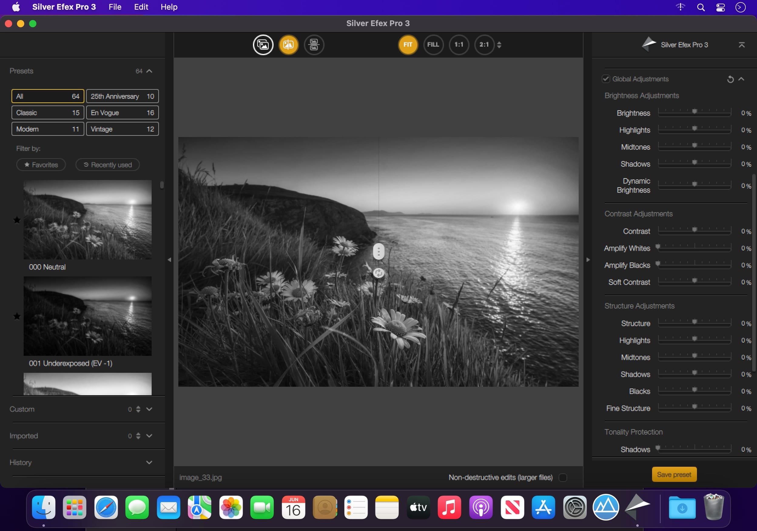The width and height of the screenshot is (757, 531).
Task: Toggle the Favorites filter
Action: (41, 165)
